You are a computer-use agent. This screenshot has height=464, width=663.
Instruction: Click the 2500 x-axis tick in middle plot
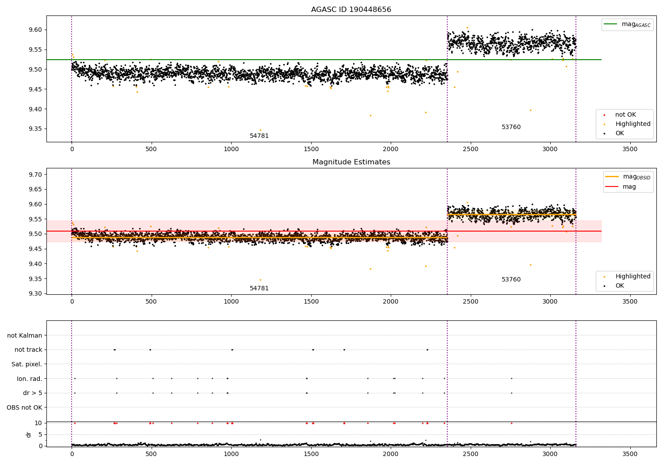coord(470,302)
